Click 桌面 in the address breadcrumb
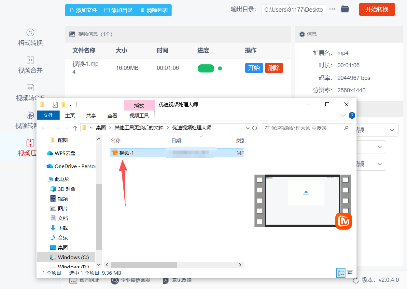Image resolution: width=407 pixels, height=289 pixels. [101, 128]
